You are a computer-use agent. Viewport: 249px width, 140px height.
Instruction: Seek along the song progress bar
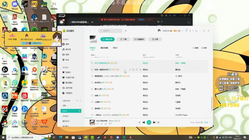[149, 118]
